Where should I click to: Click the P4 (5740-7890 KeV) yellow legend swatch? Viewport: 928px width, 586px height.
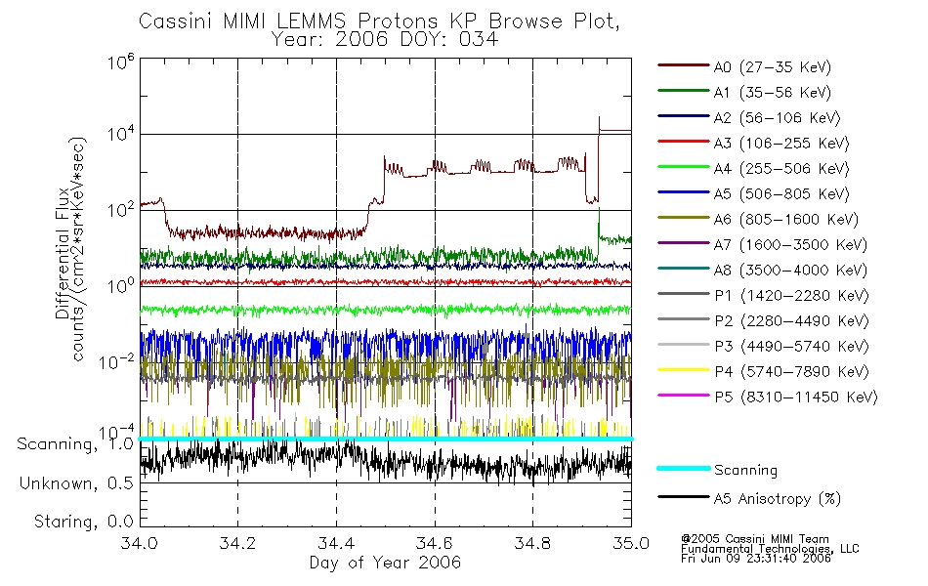coord(684,370)
